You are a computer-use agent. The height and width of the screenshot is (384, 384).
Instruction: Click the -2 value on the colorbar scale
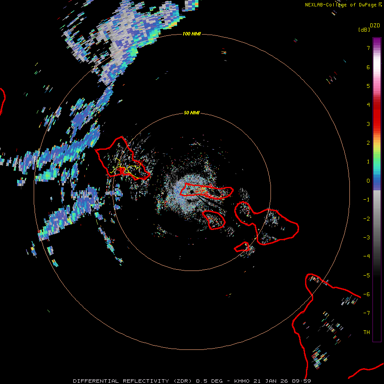[x=367, y=219]
